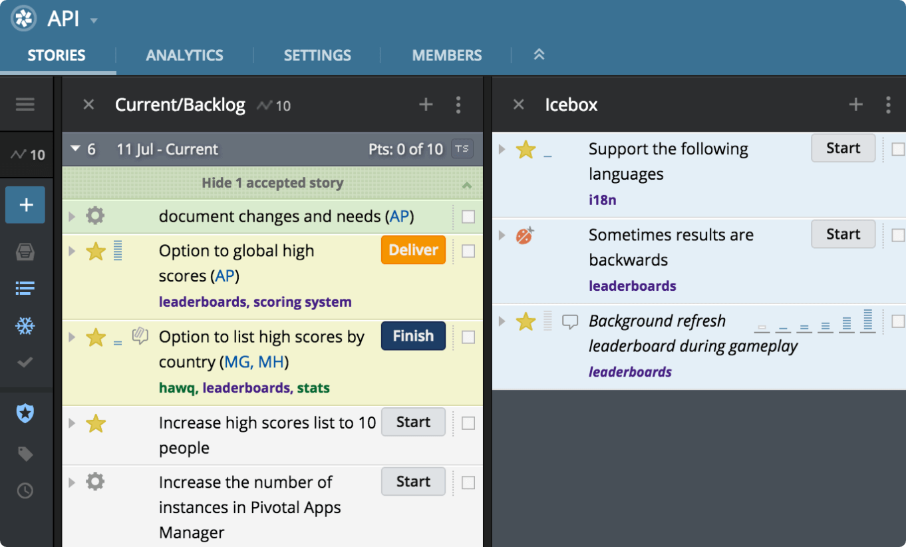Collapse the header with double chevron
This screenshot has width=906, height=547.
point(539,55)
